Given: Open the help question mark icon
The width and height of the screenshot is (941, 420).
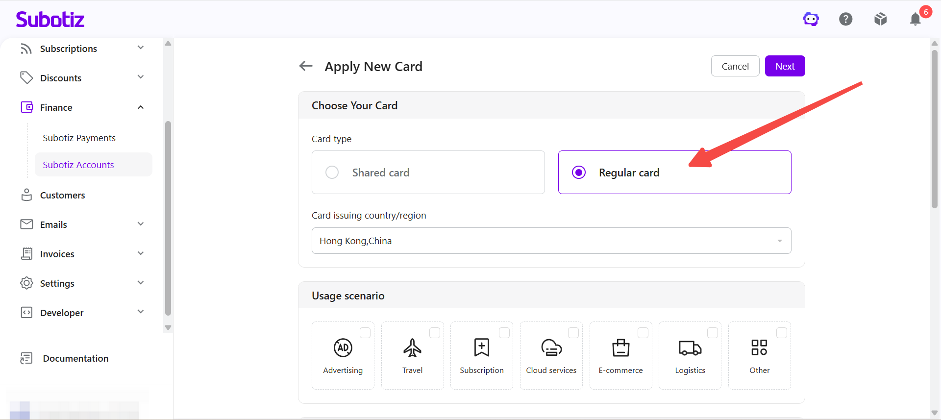Looking at the screenshot, I should 846,19.
